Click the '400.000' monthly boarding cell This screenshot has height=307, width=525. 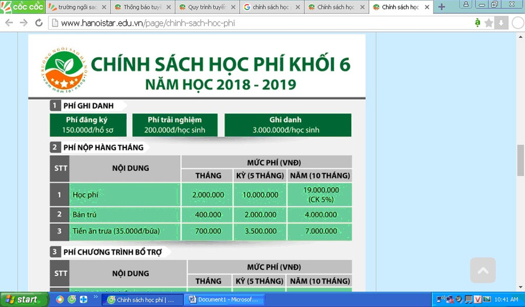(207, 215)
